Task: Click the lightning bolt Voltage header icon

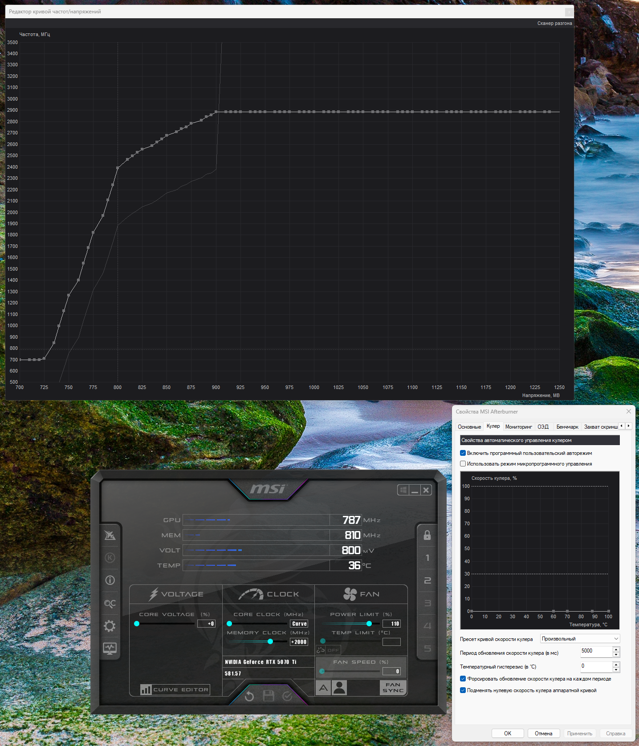Action: [154, 594]
